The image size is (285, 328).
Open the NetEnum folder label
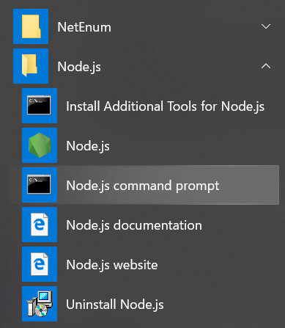(84, 27)
